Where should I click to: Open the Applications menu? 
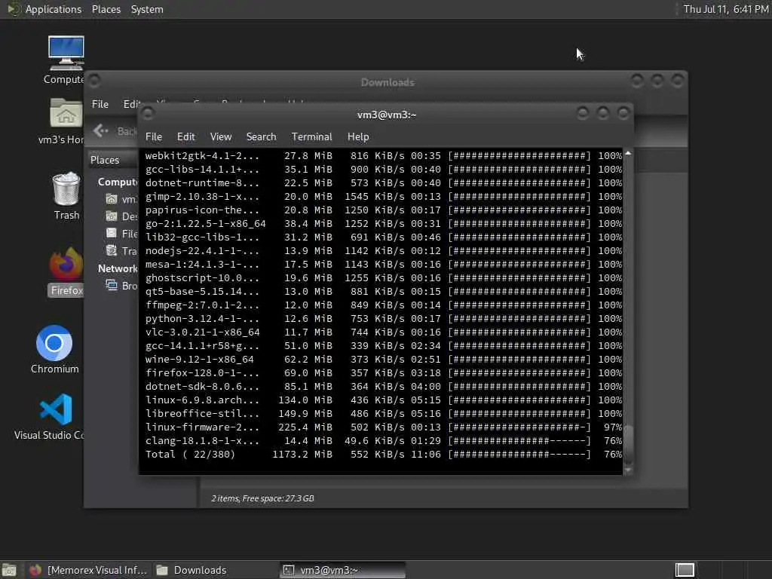54,9
